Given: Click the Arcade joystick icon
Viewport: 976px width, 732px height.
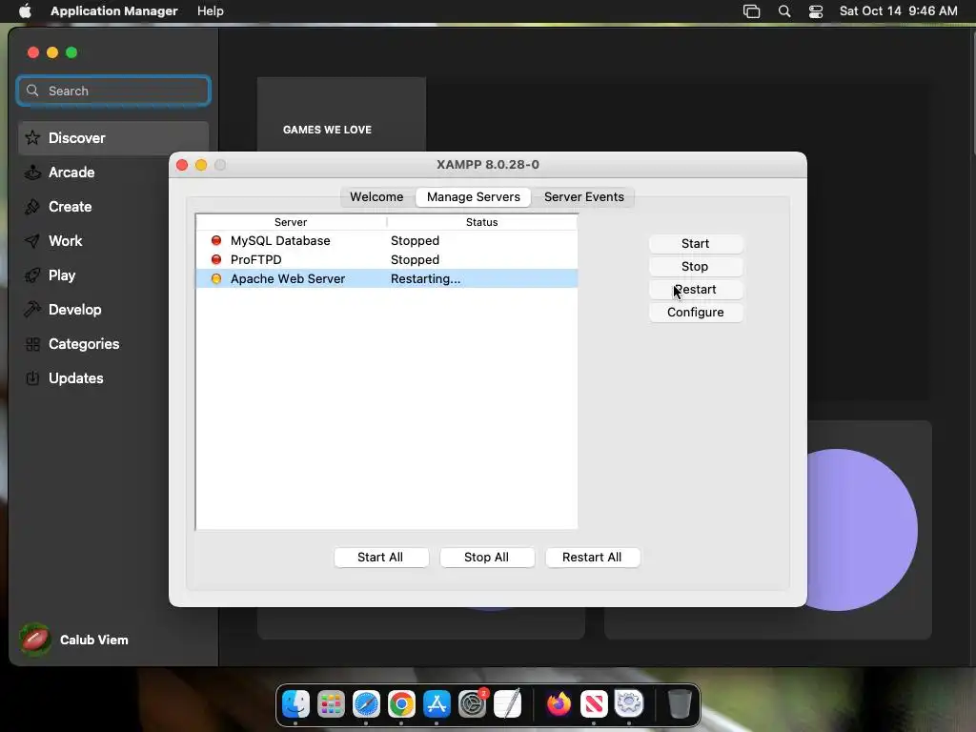Looking at the screenshot, I should click(32, 173).
